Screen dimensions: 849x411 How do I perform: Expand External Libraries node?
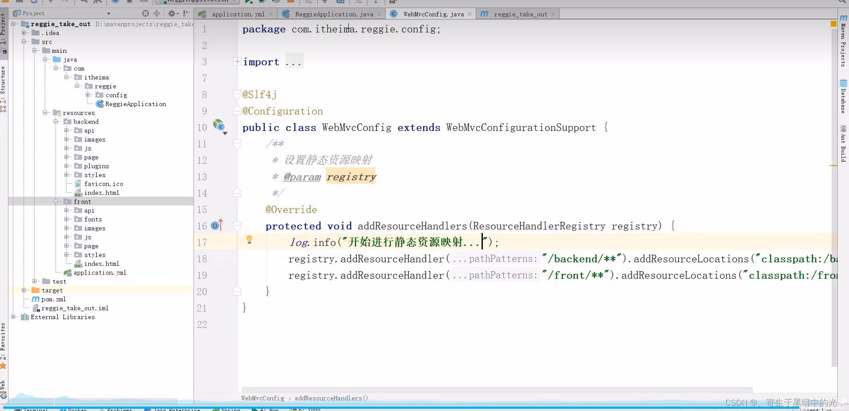point(13,317)
